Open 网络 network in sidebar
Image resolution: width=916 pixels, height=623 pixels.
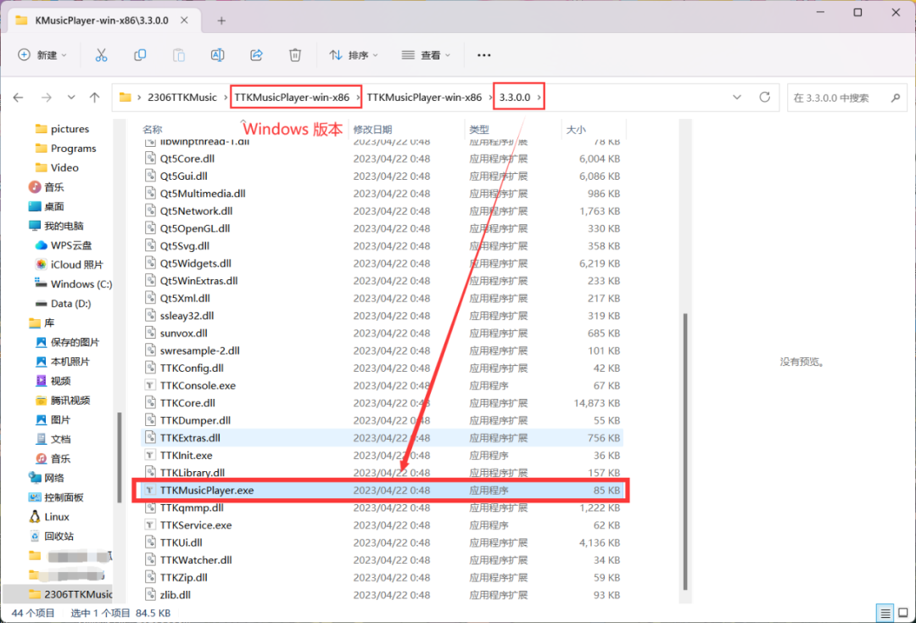pyautogui.click(x=46, y=478)
